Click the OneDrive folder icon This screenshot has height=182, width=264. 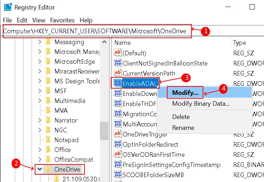(x=48, y=169)
